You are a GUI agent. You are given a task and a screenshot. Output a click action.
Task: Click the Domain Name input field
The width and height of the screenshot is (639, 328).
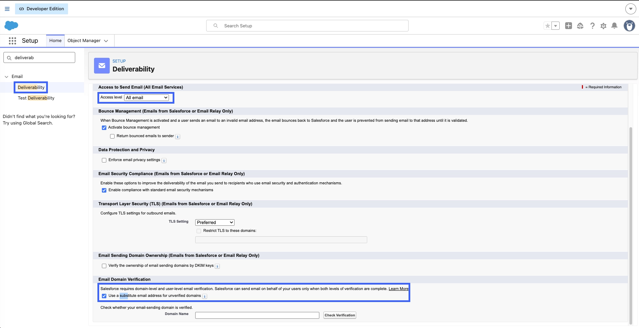click(x=257, y=315)
